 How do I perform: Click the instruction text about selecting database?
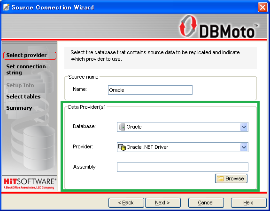[x=155, y=56]
